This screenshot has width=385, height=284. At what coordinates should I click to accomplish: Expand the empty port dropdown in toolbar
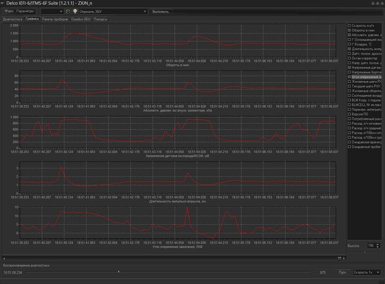tap(52, 11)
